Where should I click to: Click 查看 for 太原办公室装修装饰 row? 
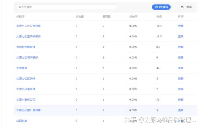tap(181, 37)
